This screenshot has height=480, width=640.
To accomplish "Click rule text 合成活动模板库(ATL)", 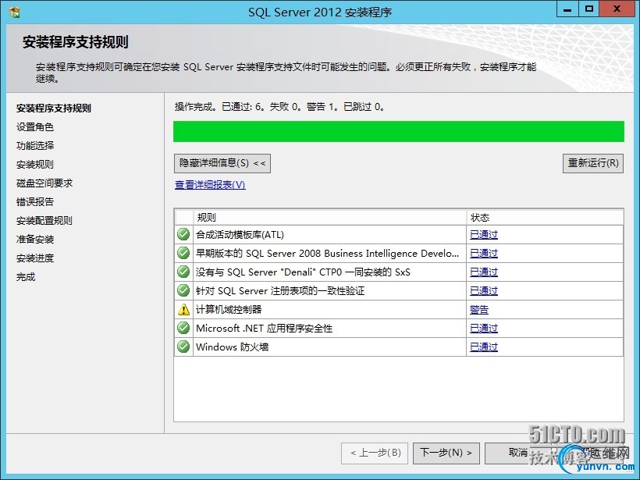I will (x=240, y=235).
